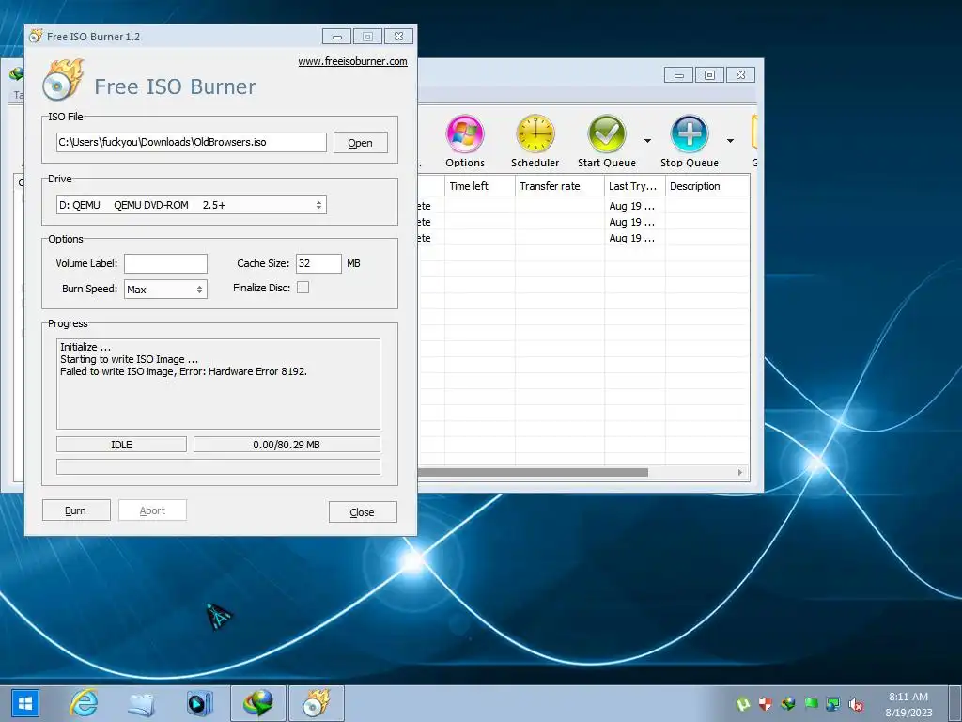
Task: Sort by Transfer rate column header
Action: [560, 186]
